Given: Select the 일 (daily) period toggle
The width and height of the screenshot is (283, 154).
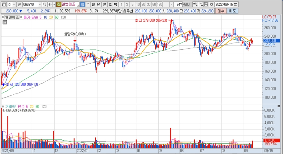Looking at the screenshot, I should (x=82, y=5).
